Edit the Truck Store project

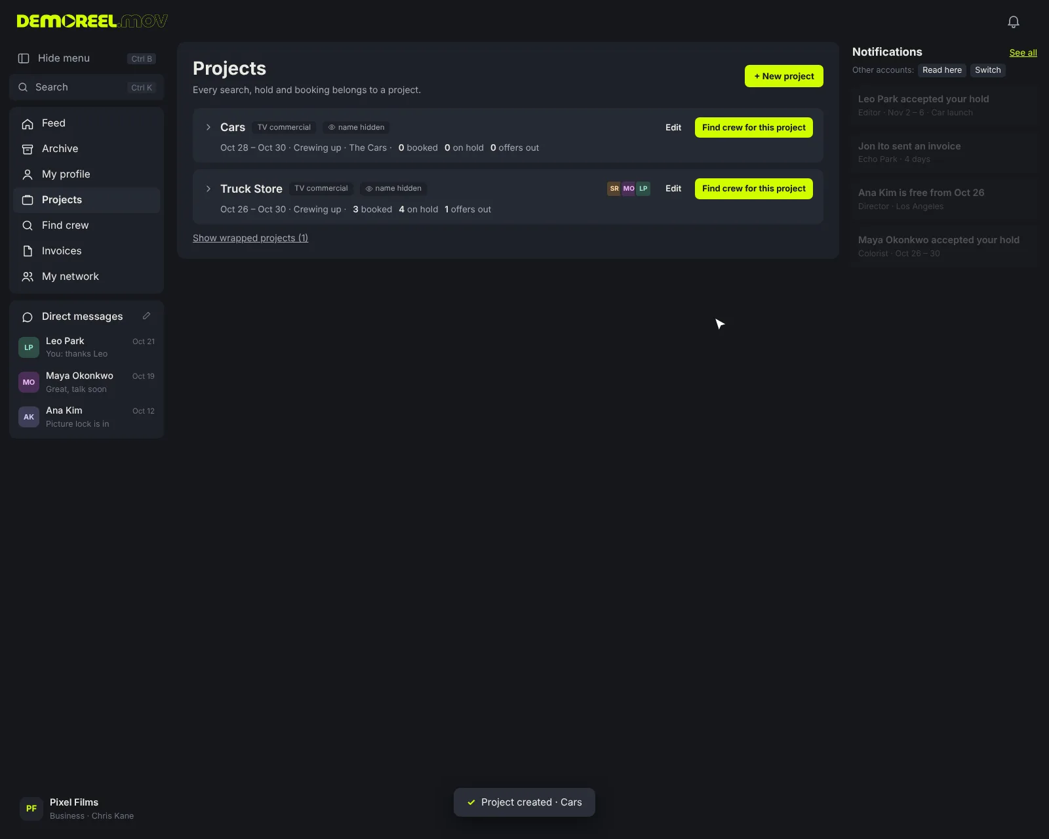point(673,189)
